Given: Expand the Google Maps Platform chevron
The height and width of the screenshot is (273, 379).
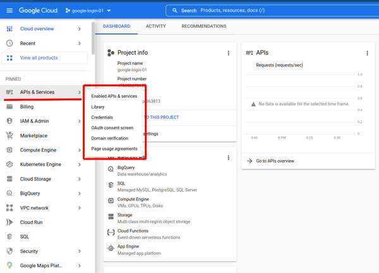Looking at the screenshot, I should [x=80, y=265].
